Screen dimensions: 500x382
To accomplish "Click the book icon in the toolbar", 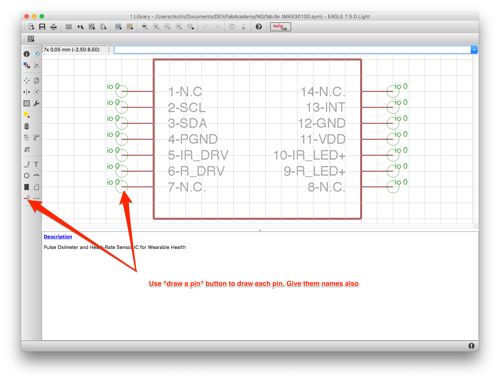I will point(69,27).
